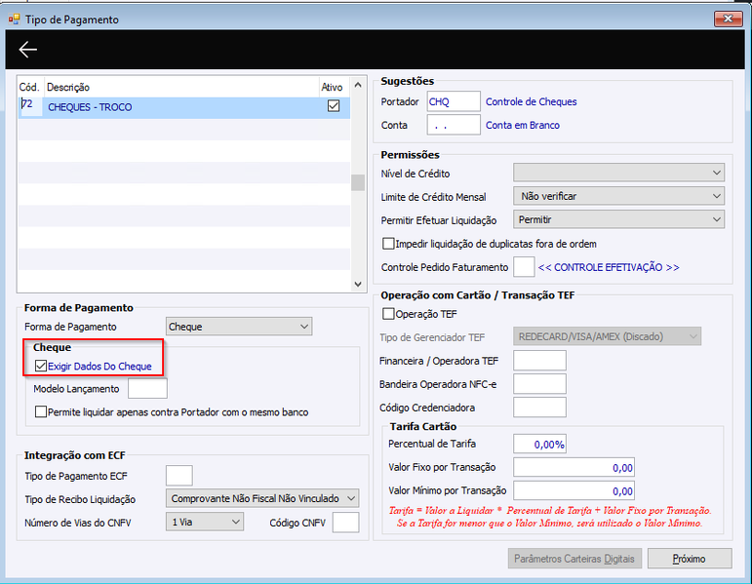
Task: Click the Tipo de Pagamento ECF field
Action: point(179,476)
